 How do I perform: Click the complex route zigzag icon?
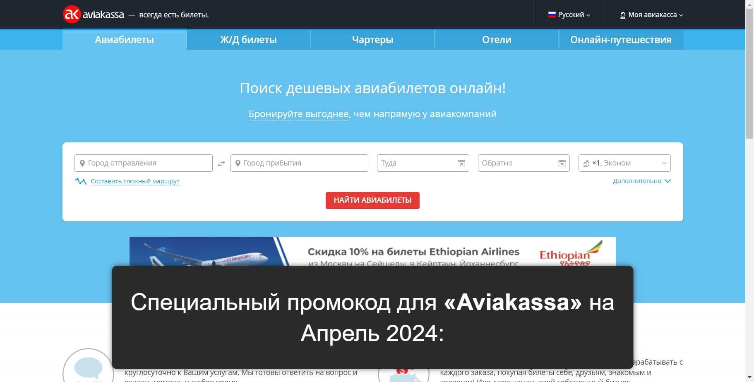pyautogui.click(x=80, y=181)
